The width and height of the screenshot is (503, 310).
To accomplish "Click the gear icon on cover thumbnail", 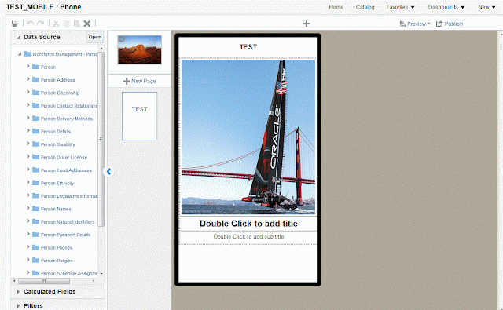I will point(121,39).
